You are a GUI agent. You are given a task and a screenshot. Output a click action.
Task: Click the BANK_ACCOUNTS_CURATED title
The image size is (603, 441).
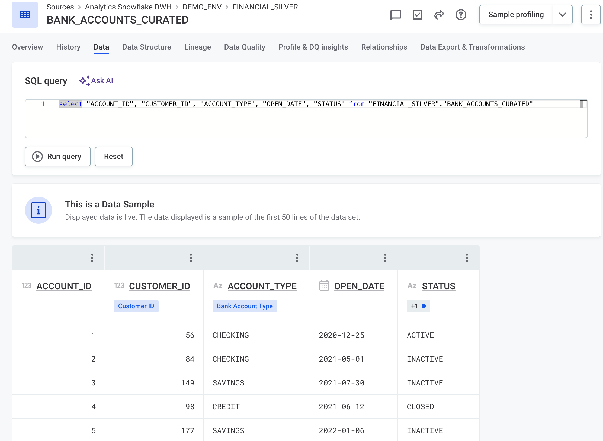click(118, 20)
